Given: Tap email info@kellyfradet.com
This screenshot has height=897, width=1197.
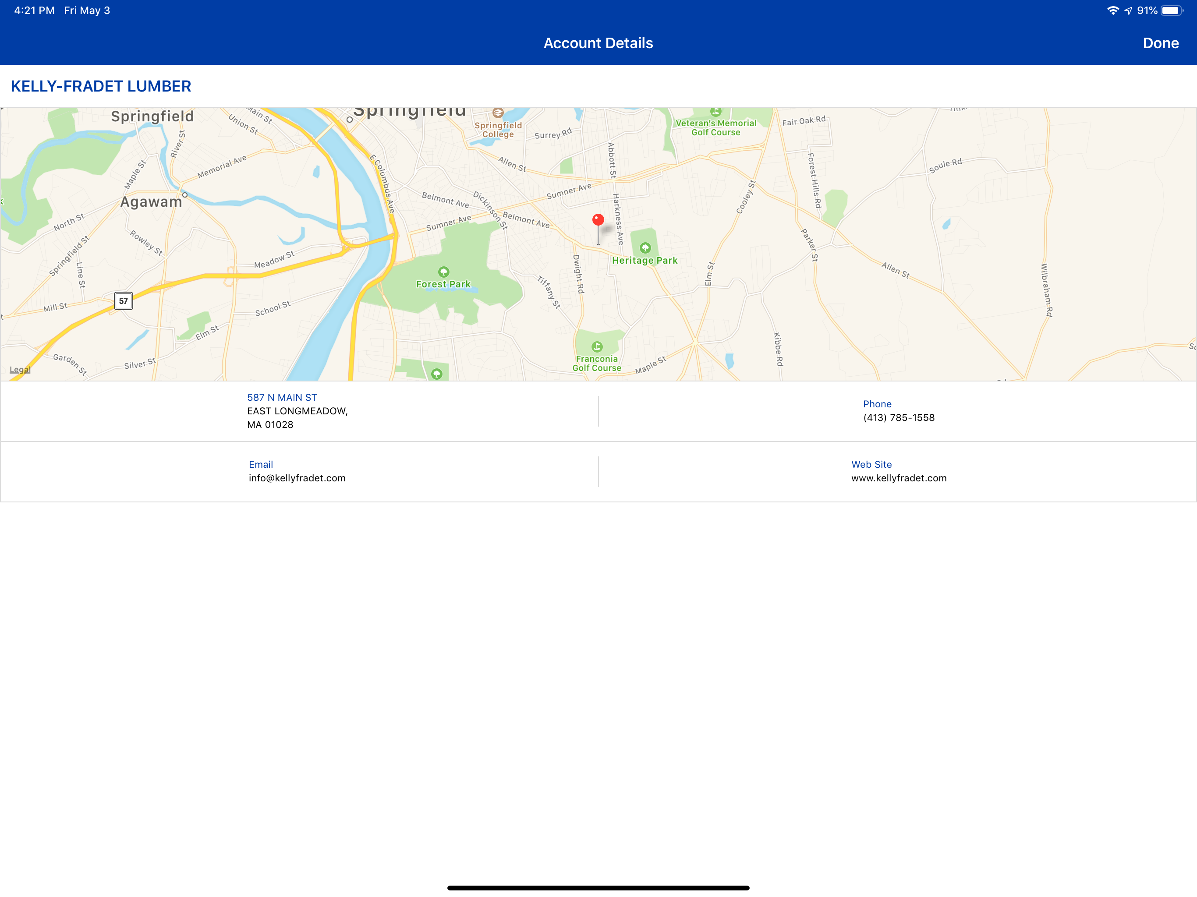Looking at the screenshot, I should point(297,478).
